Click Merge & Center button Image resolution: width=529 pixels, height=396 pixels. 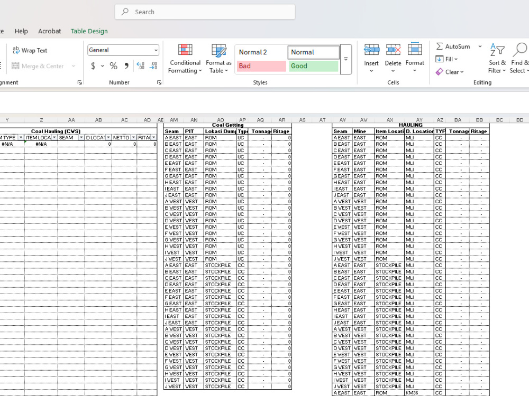[38, 66]
